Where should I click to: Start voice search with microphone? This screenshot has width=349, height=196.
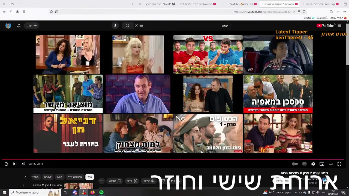tap(115, 26)
